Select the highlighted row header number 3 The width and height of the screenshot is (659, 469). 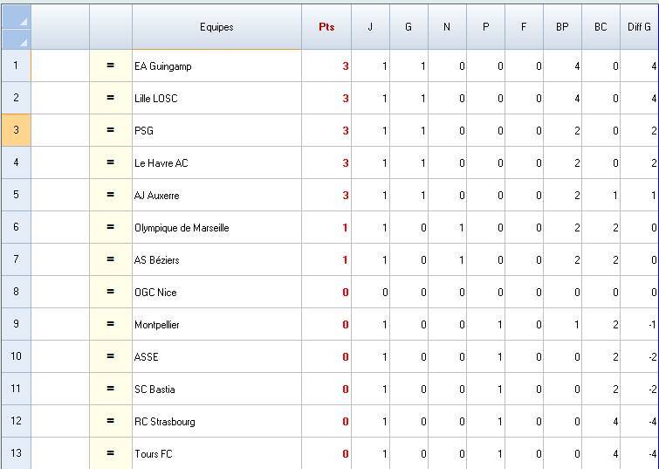(16, 131)
